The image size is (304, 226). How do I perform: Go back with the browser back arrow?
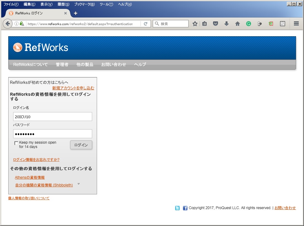(x=8, y=24)
